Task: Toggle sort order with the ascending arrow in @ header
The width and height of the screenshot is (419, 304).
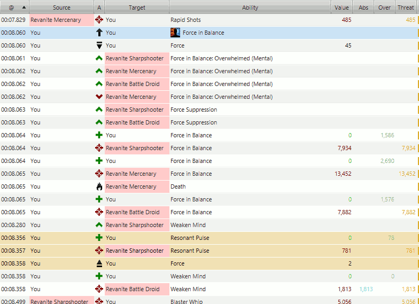Action: [x=24, y=7]
